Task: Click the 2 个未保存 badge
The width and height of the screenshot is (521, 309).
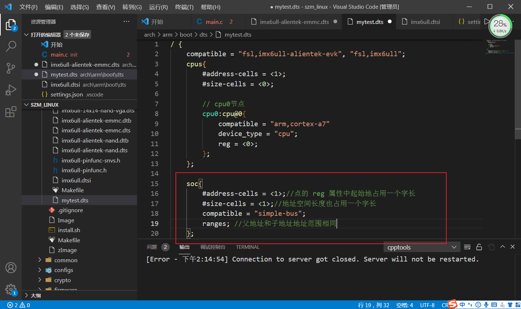Action: 77,35
